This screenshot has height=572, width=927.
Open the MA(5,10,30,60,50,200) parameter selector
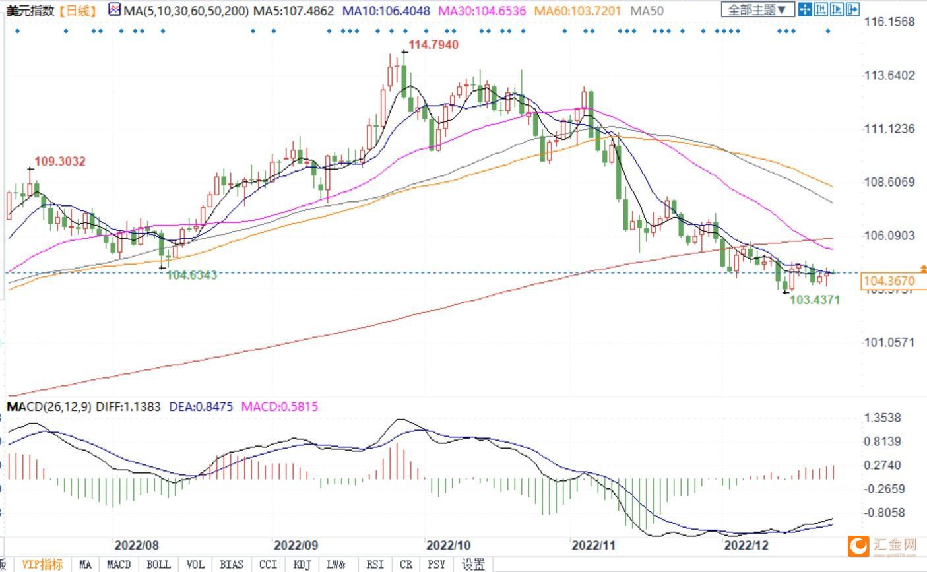click(187, 11)
